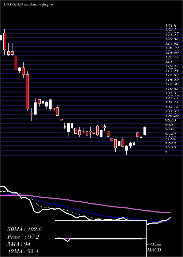Click the 12MA : 93.4 readout
This screenshot has width=183, height=257.
coord(23,251)
